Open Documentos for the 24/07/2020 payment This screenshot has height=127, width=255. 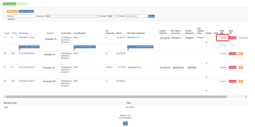(x=243, y=38)
